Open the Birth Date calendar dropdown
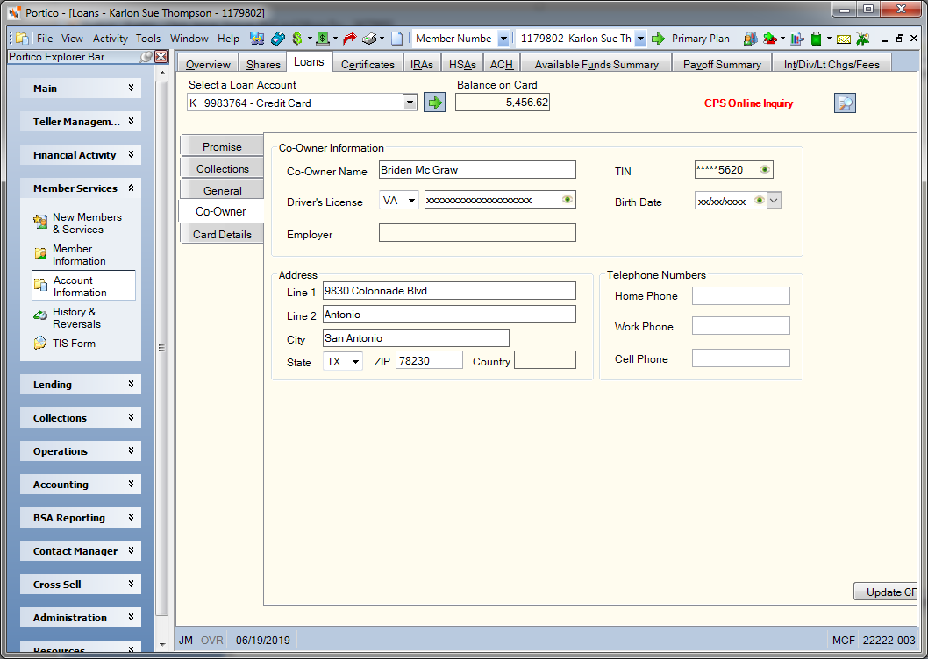 point(774,201)
